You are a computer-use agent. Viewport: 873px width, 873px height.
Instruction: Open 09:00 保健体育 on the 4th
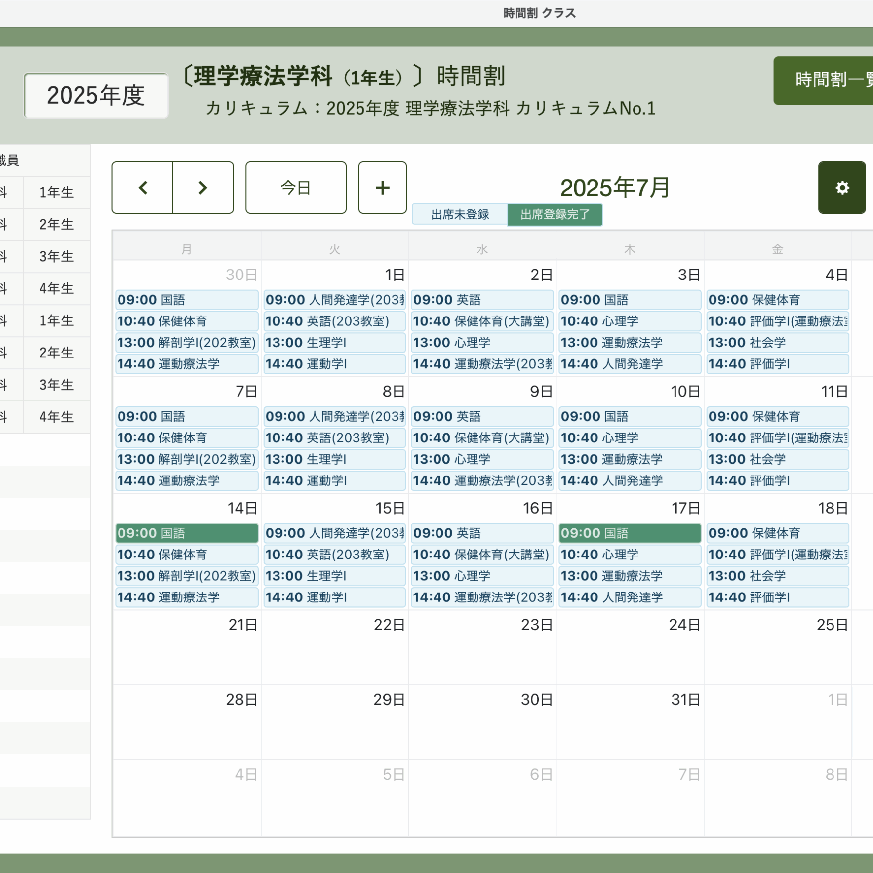pos(778,300)
